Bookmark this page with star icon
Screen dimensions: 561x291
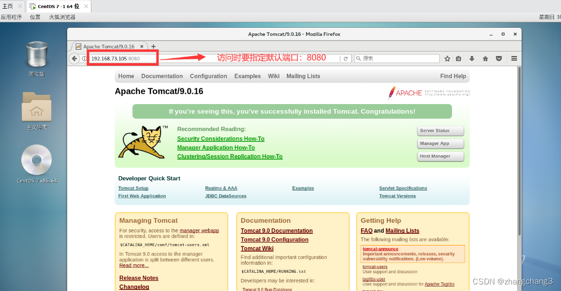(x=447, y=59)
